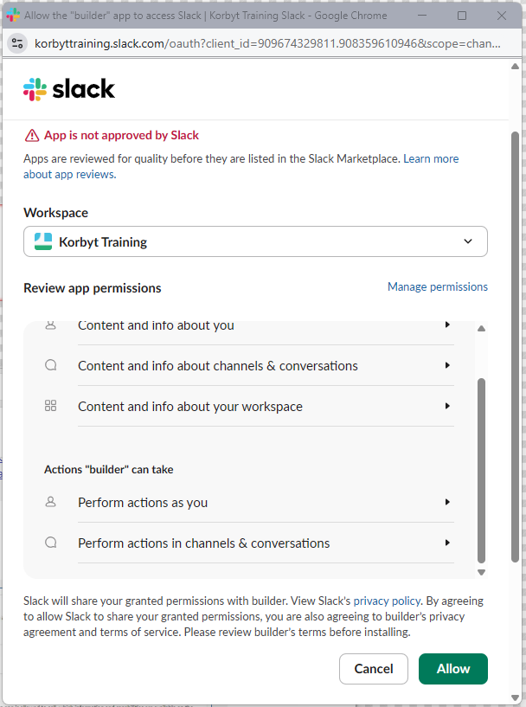The width and height of the screenshot is (526, 707).
Task: Expand Content and info about your workspace
Action: 266,406
